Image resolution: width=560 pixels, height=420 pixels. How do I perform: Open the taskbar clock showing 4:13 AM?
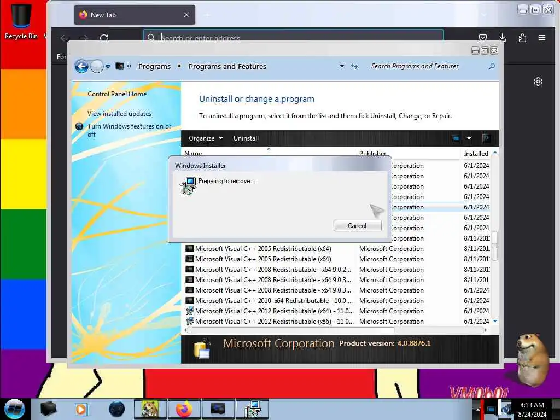pyautogui.click(x=532, y=410)
